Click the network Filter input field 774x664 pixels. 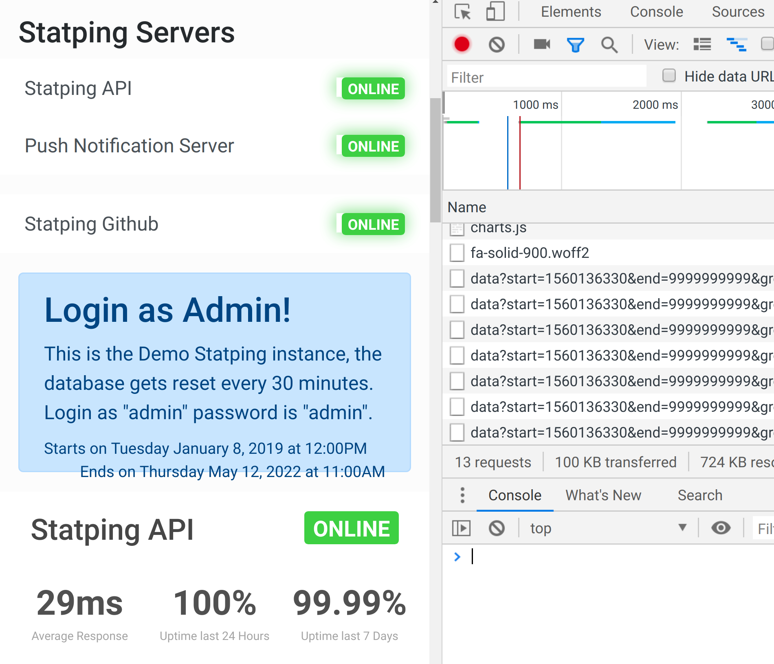tap(546, 77)
